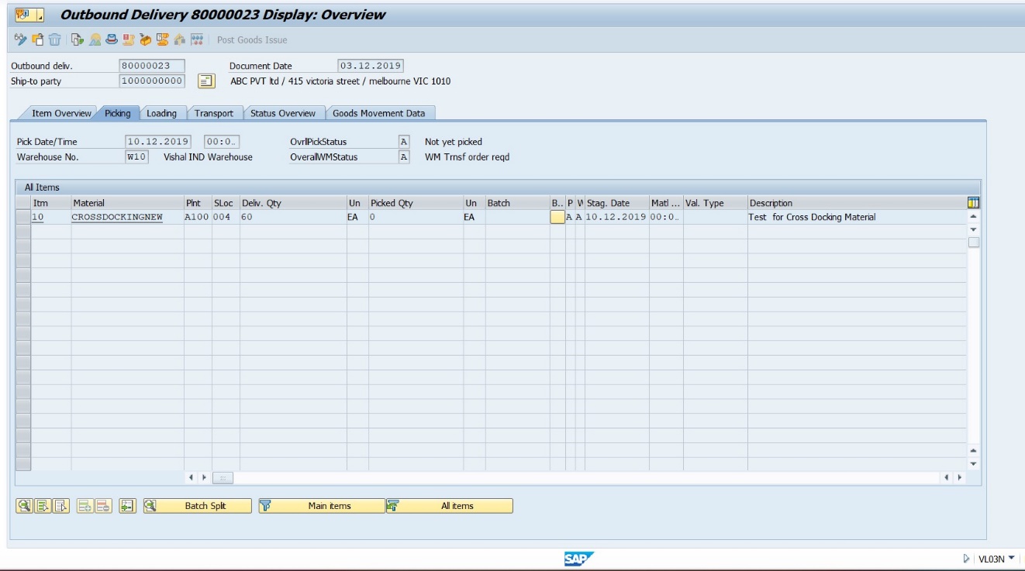Click the item details magnifier icon below table
Image resolution: width=1025 pixels, height=571 pixels.
pyautogui.click(x=24, y=506)
